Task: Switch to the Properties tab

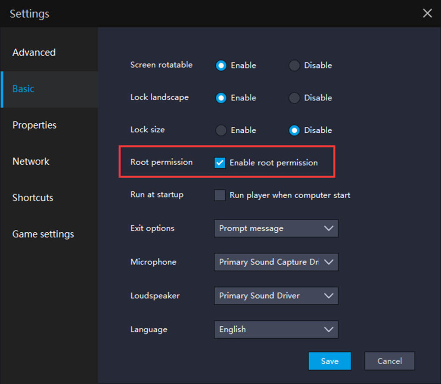Action: click(x=49, y=125)
